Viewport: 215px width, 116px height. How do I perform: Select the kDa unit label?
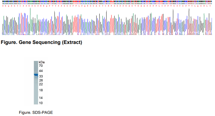(x=42, y=62)
